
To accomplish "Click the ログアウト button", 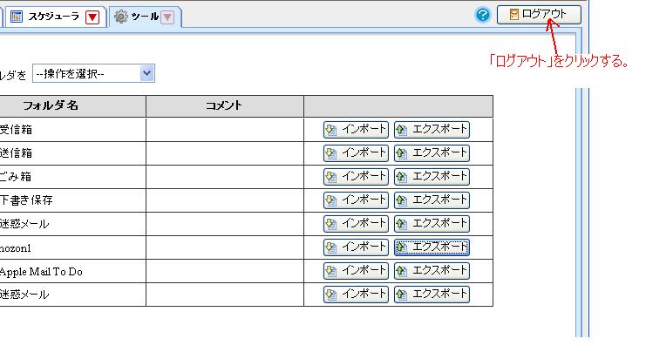I will [539, 15].
